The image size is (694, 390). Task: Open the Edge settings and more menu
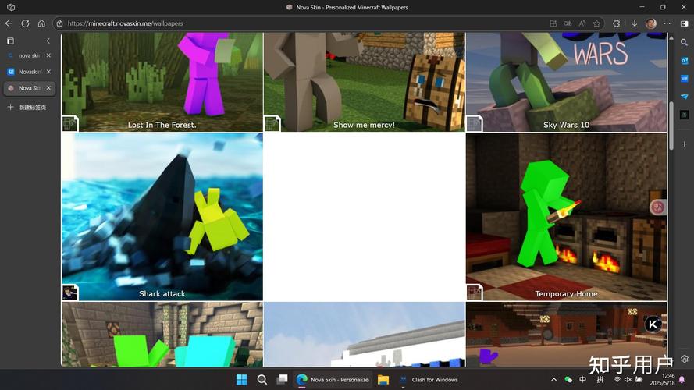pyautogui.click(x=667, y=23)
